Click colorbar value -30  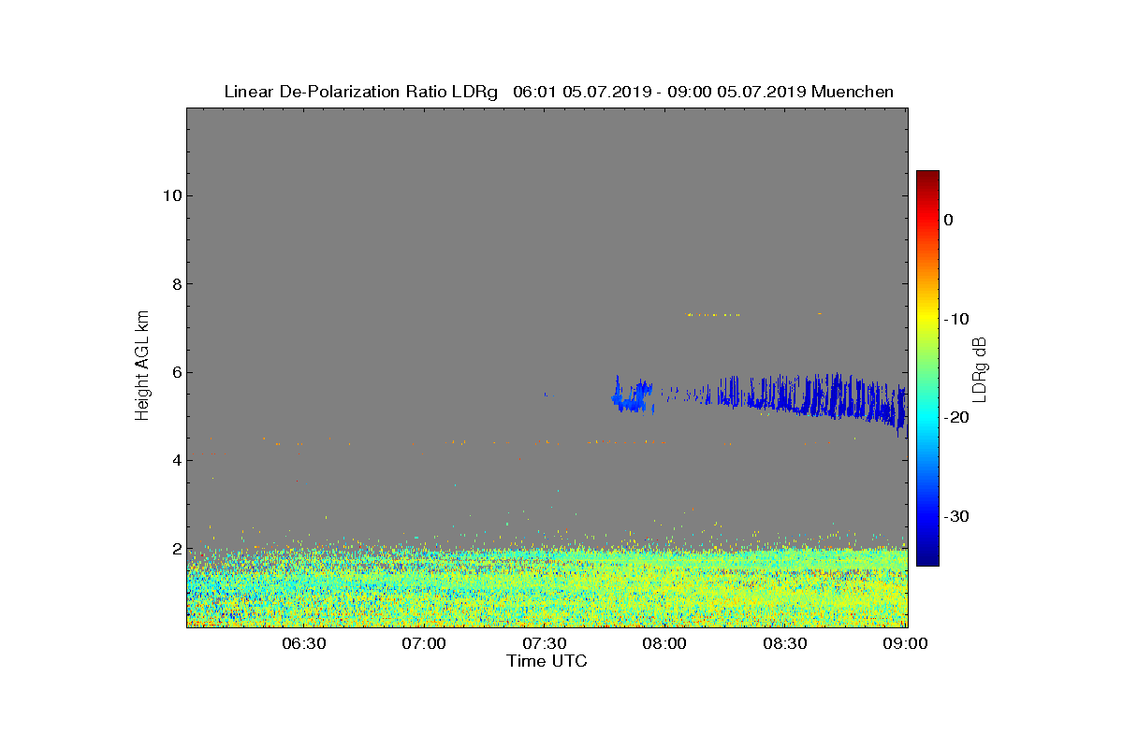point(955,516)
